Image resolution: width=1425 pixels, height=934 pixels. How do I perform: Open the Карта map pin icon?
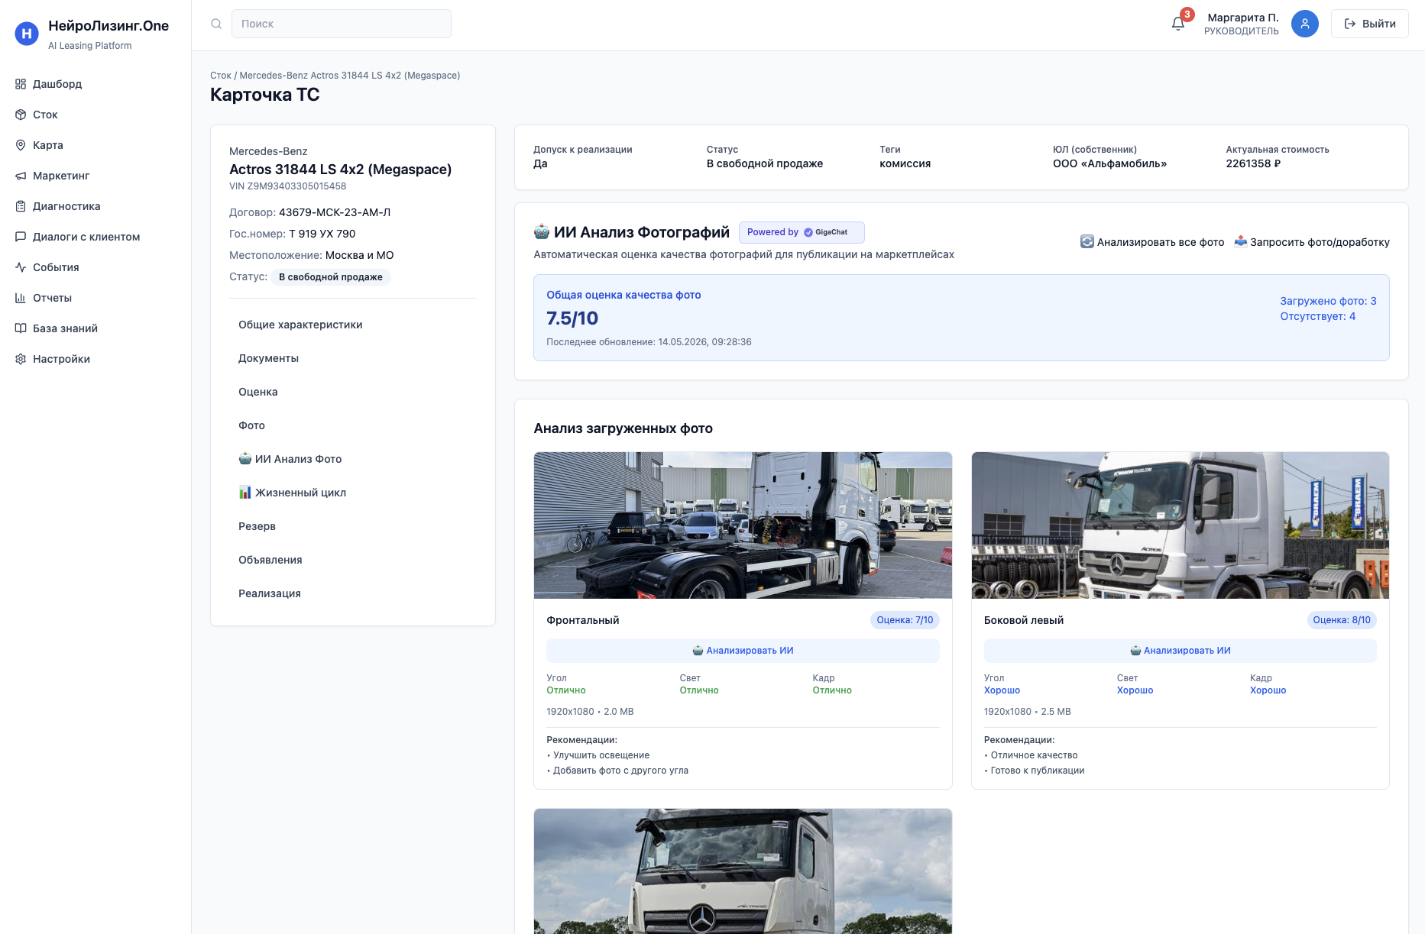tap(21, 145)
